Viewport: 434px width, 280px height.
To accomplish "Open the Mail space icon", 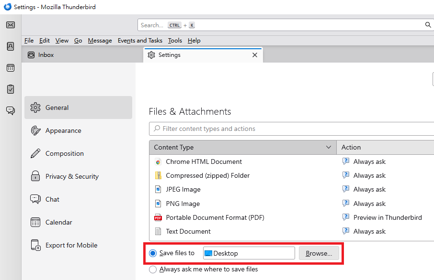I will click(11, 25).
